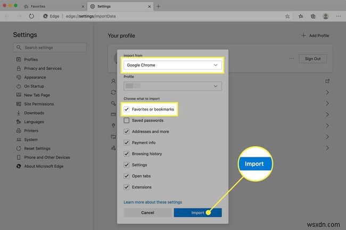Click the Import button in dialog
This screenshot has height=230, width=346.
click(197, 212)
